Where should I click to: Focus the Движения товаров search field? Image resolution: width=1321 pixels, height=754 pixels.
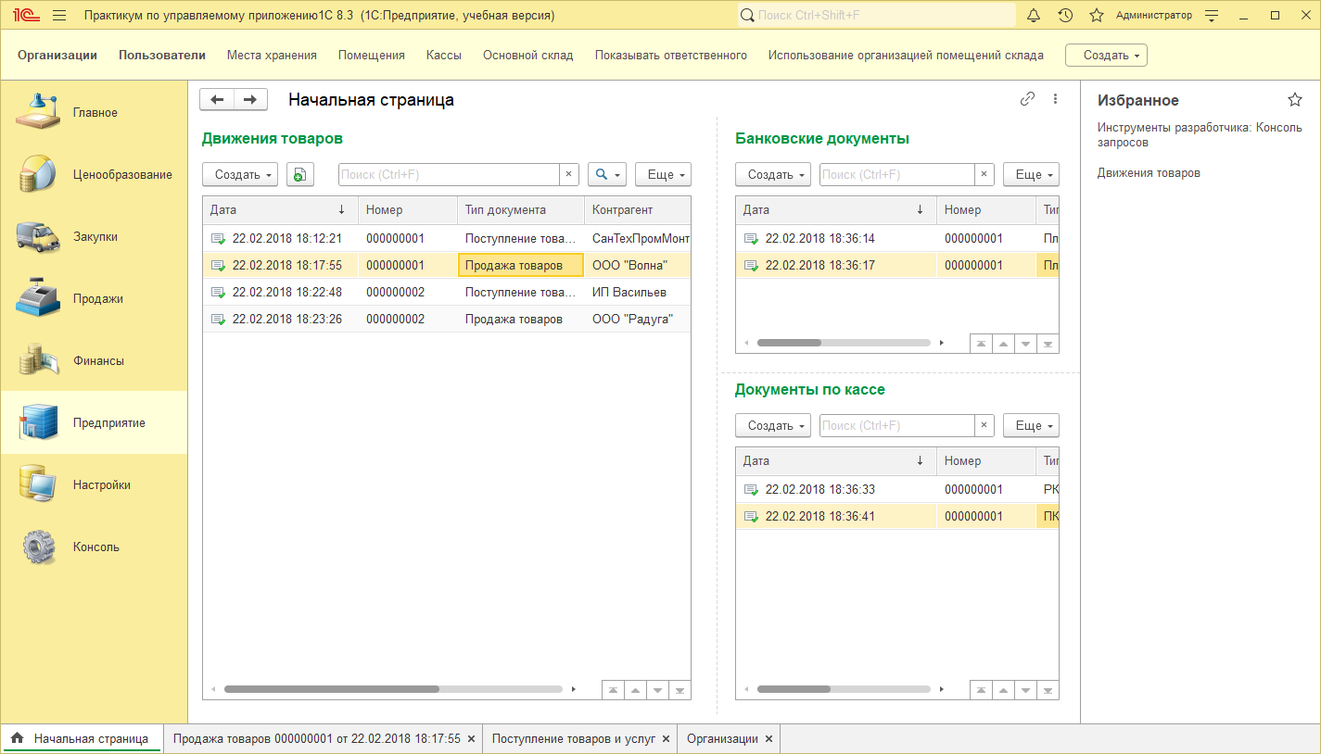point(449,174)
